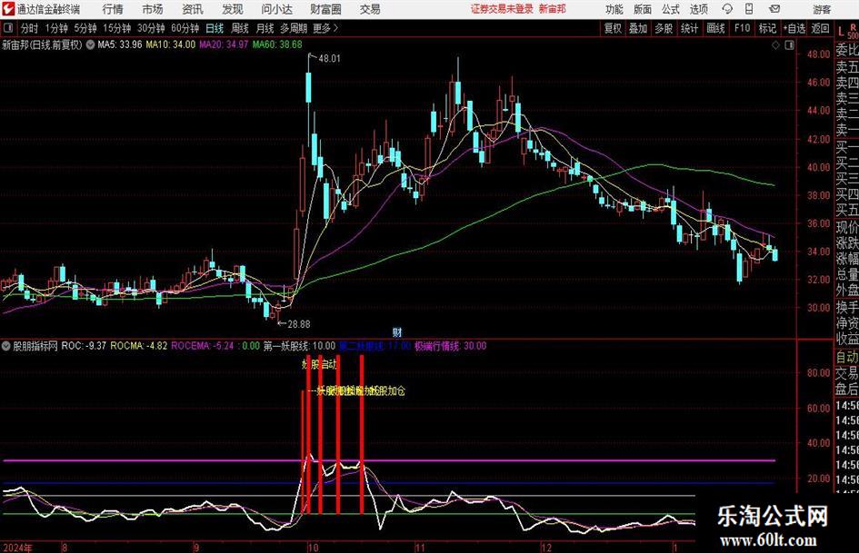This screenshot has width=859, height=553.
Task: Click the 48.01 high price label
Action: coord(329,58)
